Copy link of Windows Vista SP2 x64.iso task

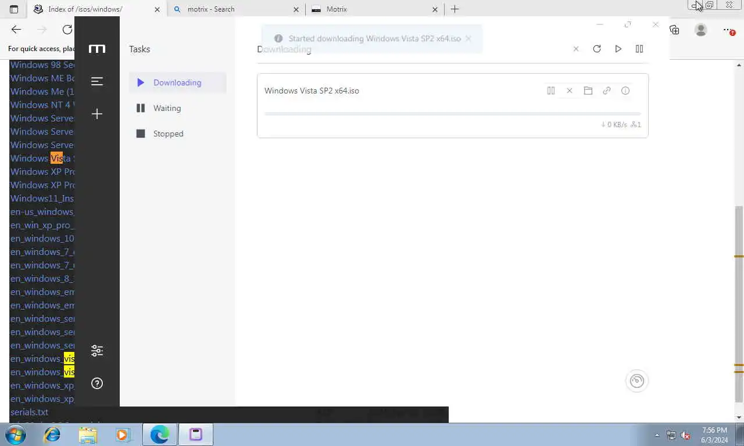[607, 91]
